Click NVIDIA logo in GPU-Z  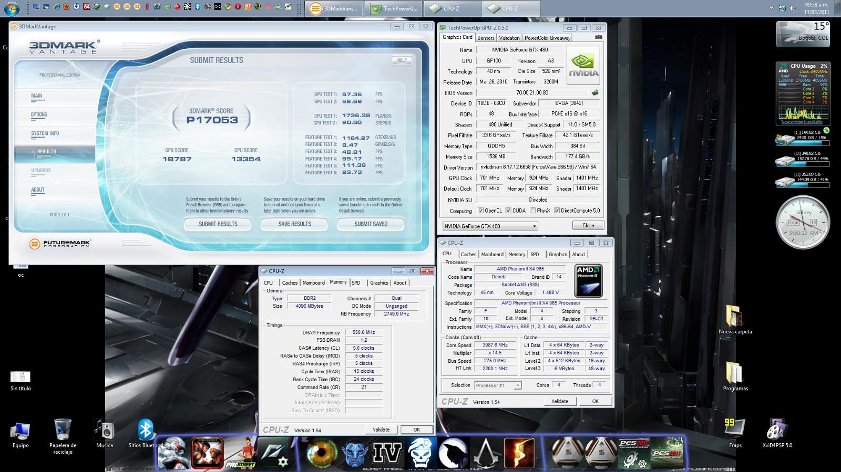583,65
